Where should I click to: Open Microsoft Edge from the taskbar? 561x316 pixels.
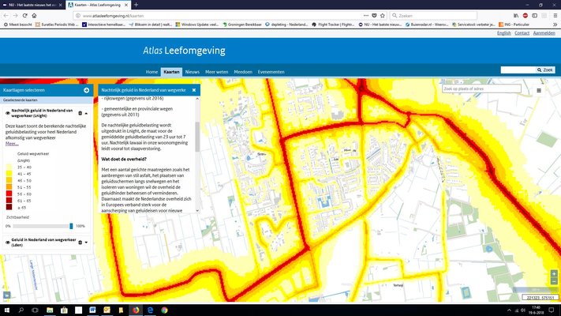coord(150,310)
